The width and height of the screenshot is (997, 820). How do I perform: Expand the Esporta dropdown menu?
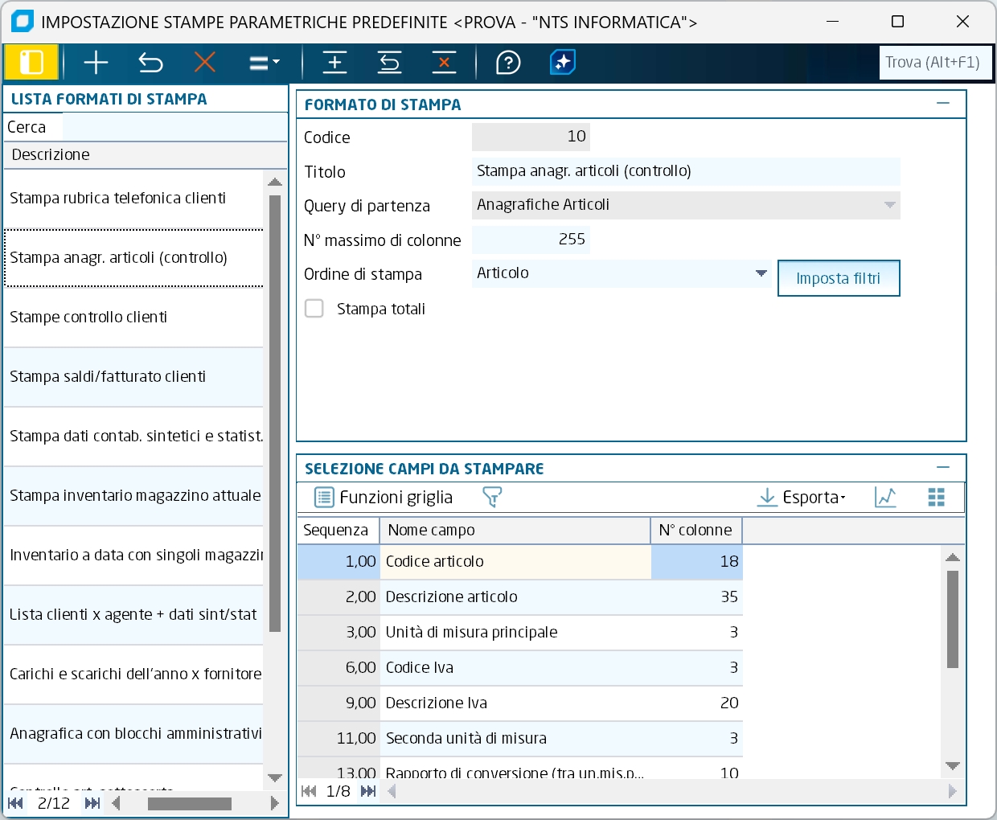[x=802, y=498]
